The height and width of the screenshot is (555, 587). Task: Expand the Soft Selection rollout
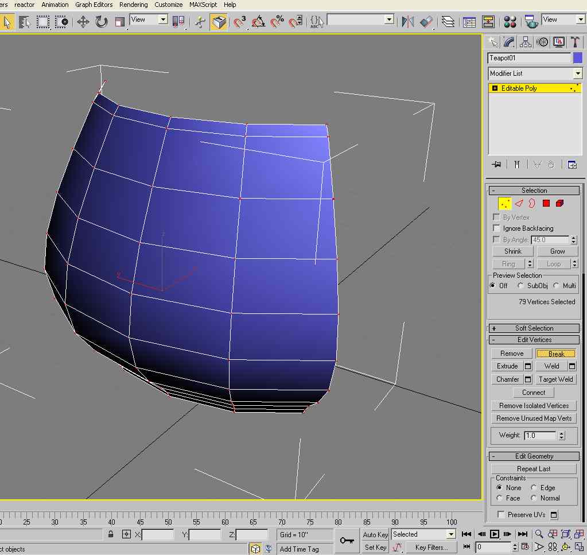tap(534, 328)
